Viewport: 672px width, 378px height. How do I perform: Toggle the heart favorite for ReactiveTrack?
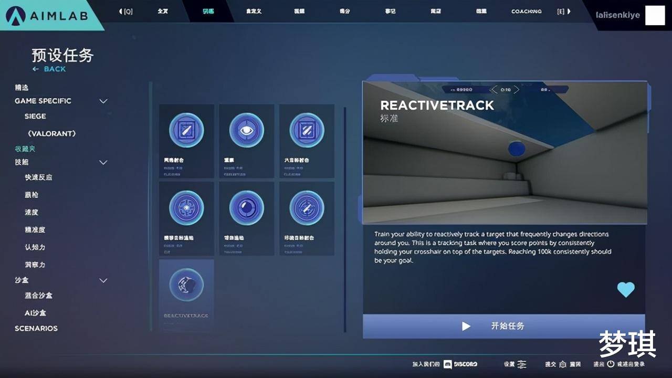[x=625, y=289]
